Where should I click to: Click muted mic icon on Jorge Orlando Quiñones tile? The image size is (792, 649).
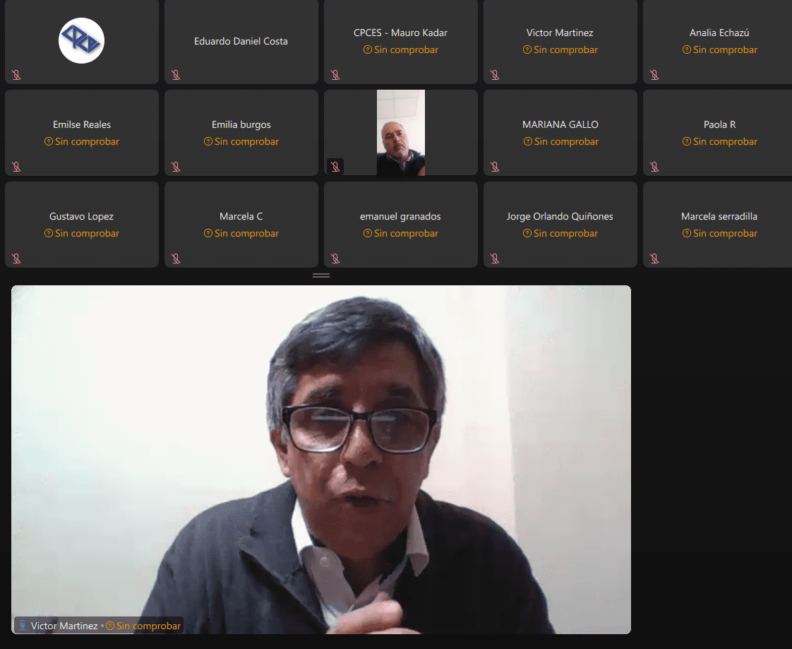pos(495,258)
